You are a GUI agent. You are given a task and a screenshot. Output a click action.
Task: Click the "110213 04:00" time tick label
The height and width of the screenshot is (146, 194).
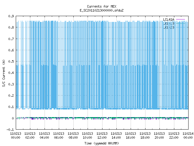44,136
